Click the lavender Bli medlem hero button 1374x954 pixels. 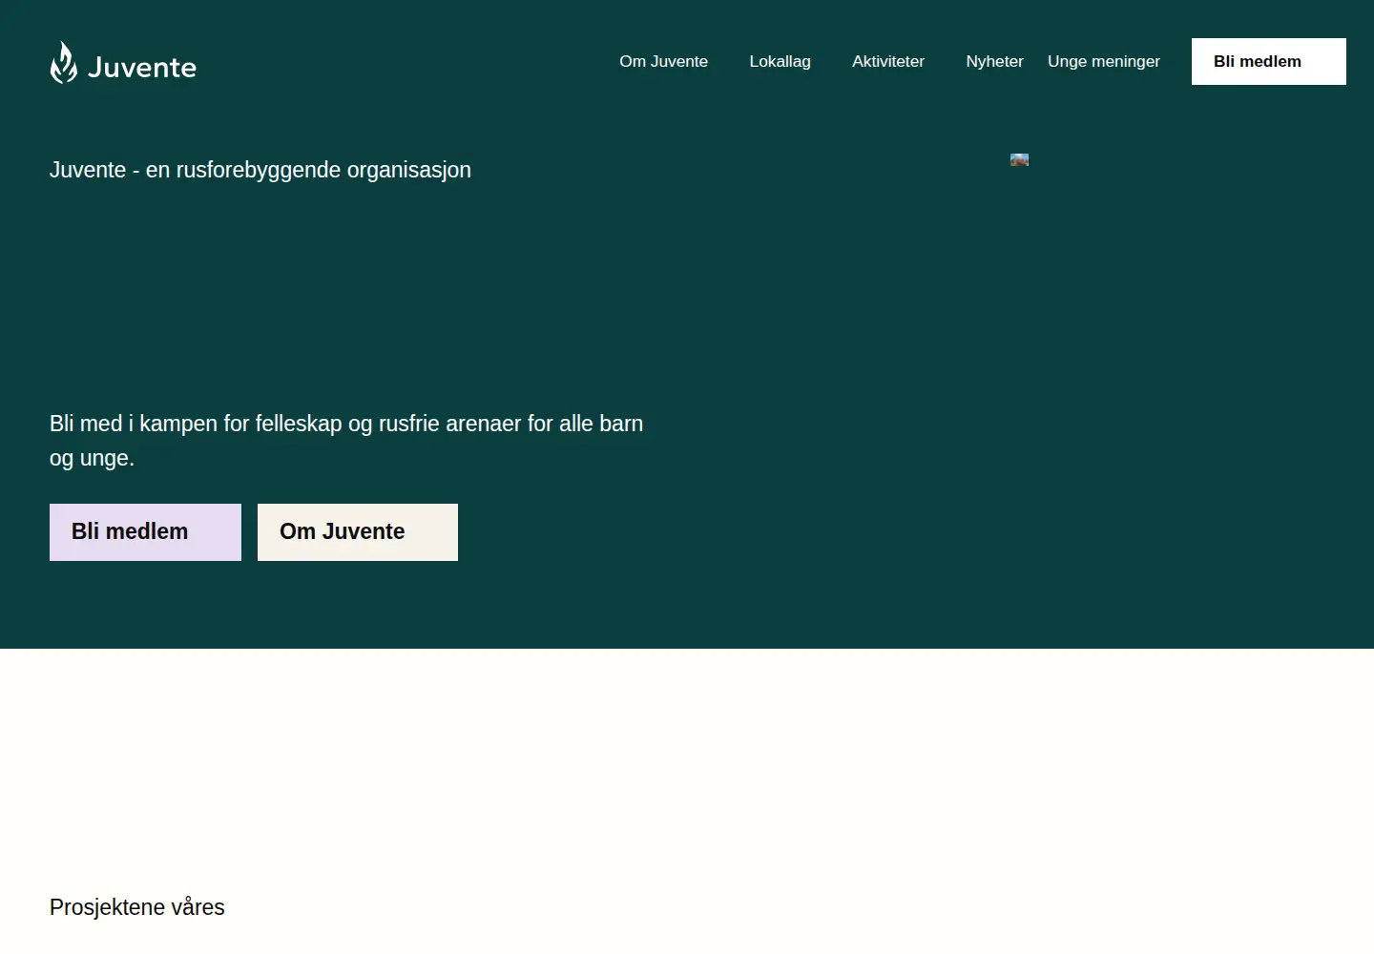[x=145, y=532]
